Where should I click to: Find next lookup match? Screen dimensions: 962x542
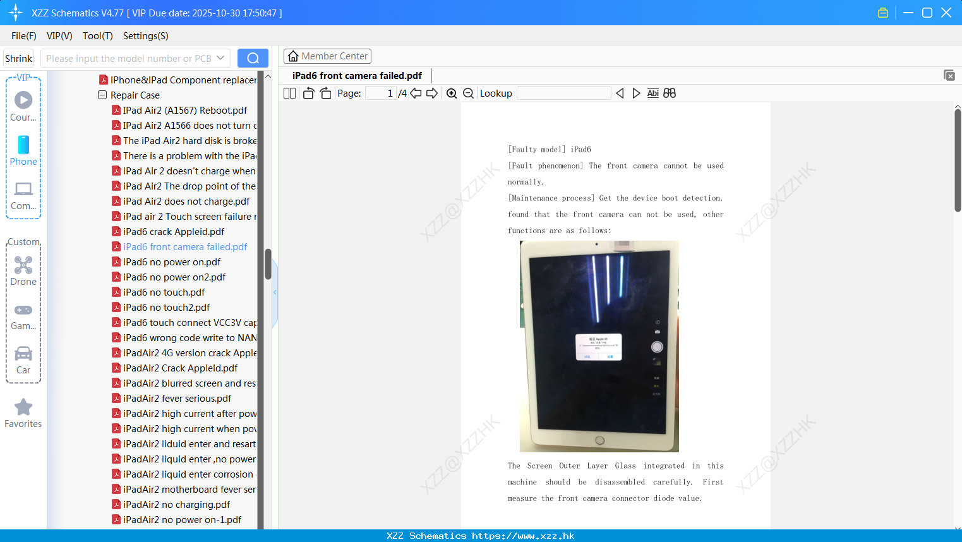click(x=637, y=93)
